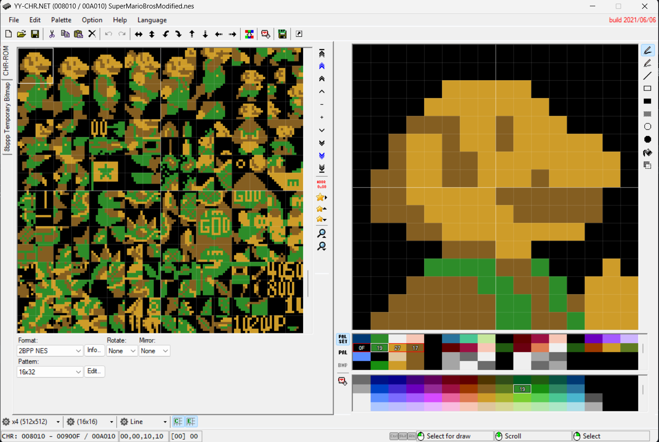Toggle the second grid display button in status bar
Screen dimensions: 659x442
click(x=191, y=422)
